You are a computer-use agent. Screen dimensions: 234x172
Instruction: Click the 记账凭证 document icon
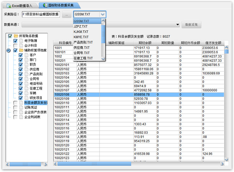tap(21, 108)
